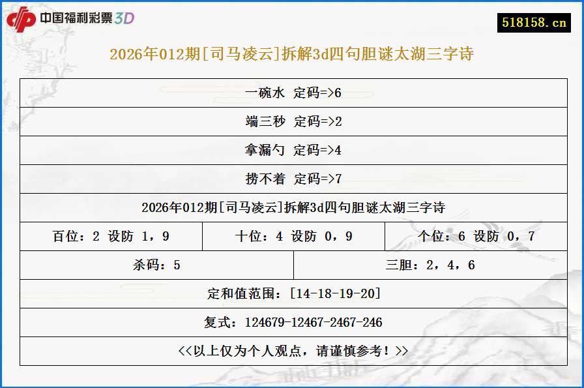The width and height of the screenshot is (584, 388).
Task: Click the black table subtitle 2026年012期[司马凌云]
Action: coord(293,207)
